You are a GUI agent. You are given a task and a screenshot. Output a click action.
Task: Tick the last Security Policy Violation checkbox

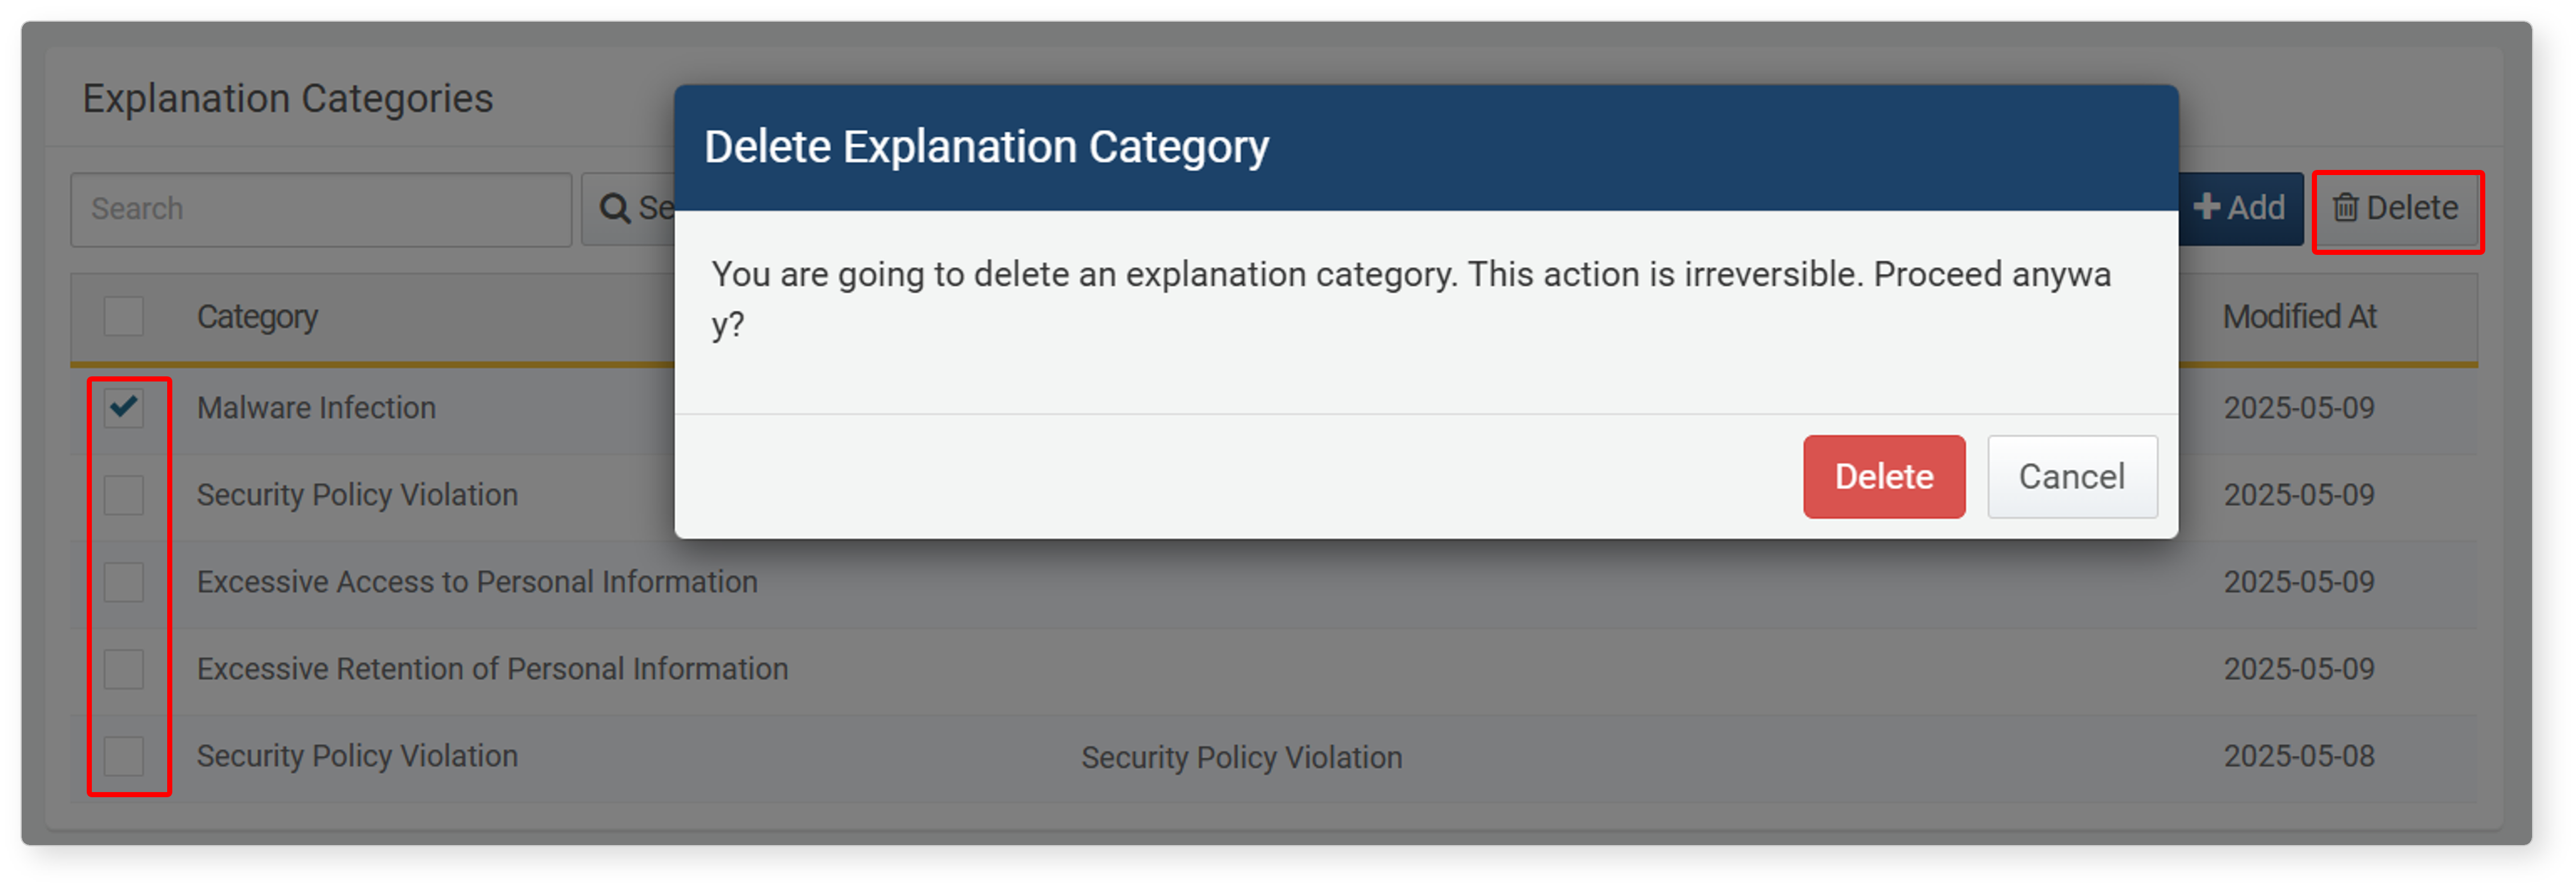[124, 756]
